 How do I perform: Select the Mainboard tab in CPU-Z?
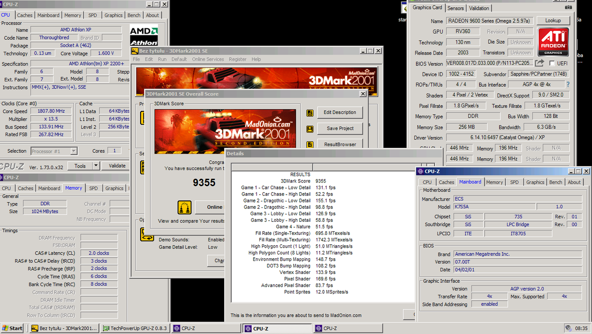click(470, 182)
